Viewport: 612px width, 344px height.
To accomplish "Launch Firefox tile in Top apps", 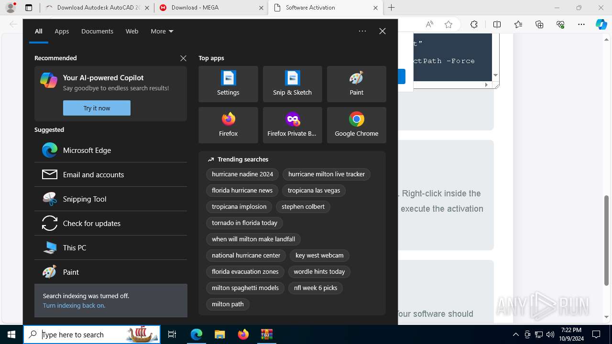I will tap(228, 125).
